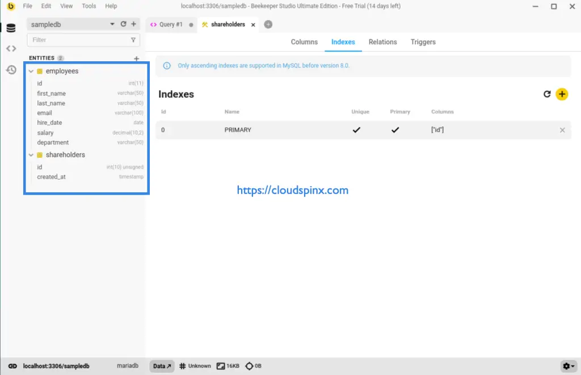Viewport: 581px width, 375px height.
Task: Select the database entities sidebar icon
Action: click(x=11, y=27)
